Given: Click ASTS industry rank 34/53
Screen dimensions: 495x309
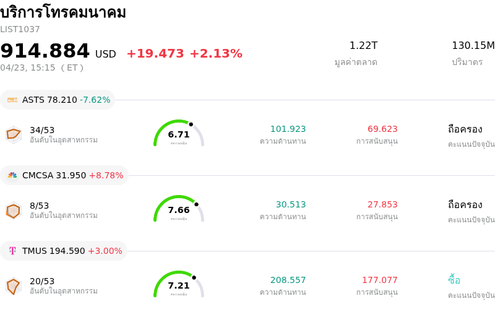Looking at the screenshot, I should [x=42, y=130].
